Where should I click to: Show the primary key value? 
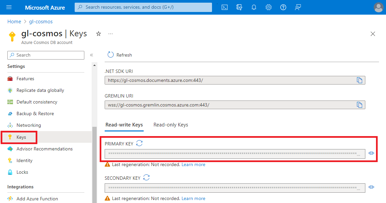click(x=371, y=153)
